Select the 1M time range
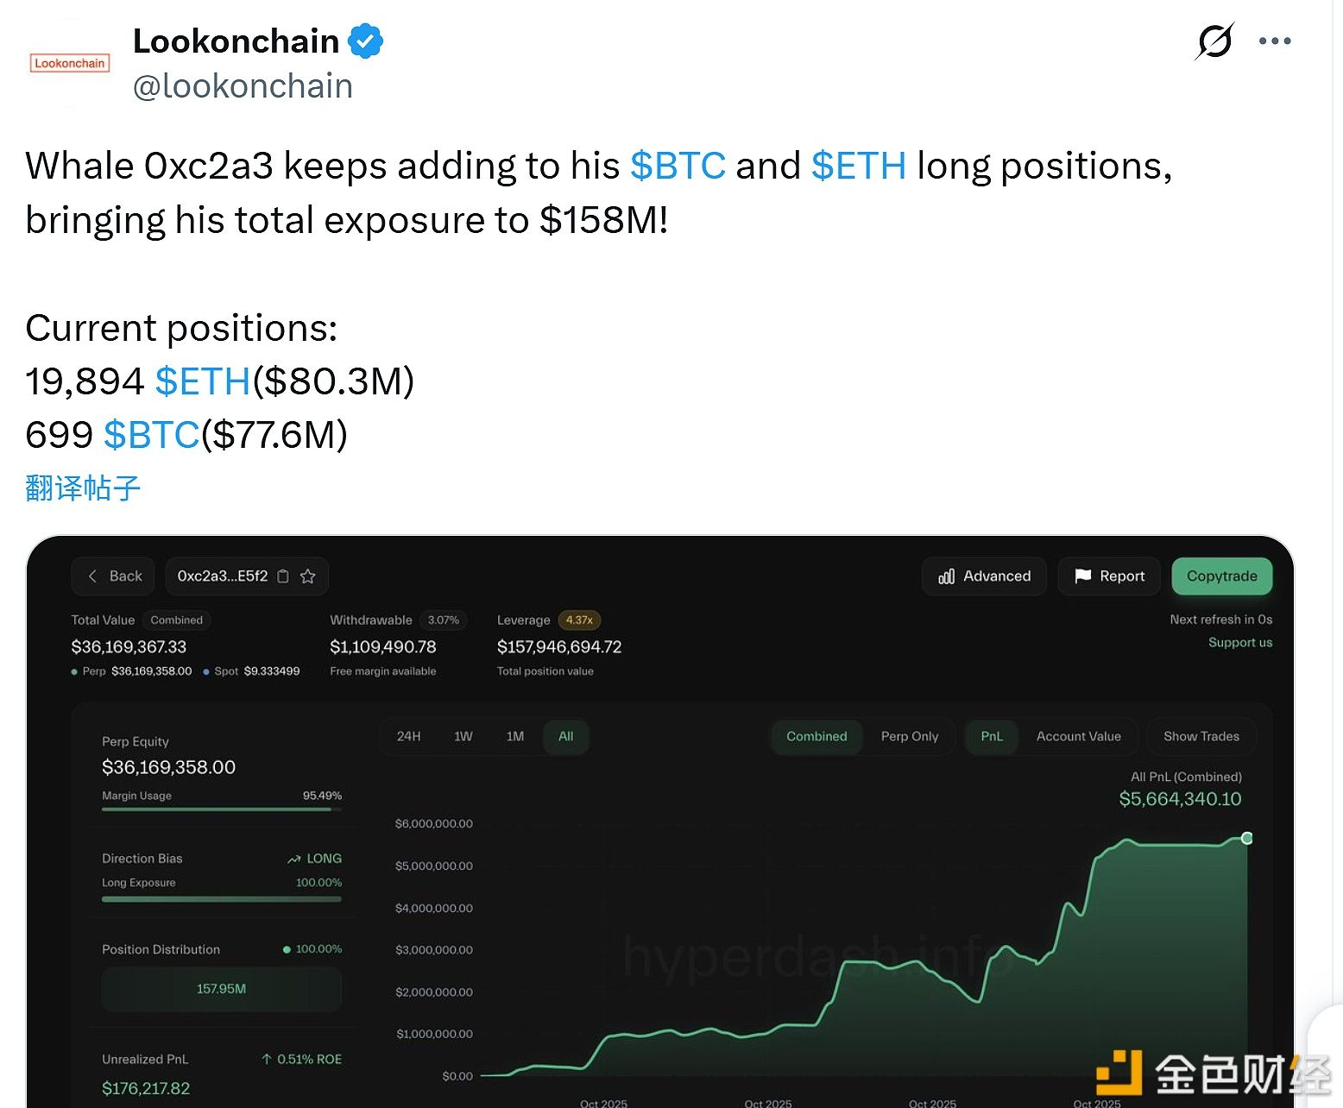The height and width of the screenshot is (1108, 1343). coord(515,737)
